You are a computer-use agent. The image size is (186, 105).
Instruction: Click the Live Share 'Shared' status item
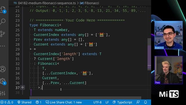24,102
